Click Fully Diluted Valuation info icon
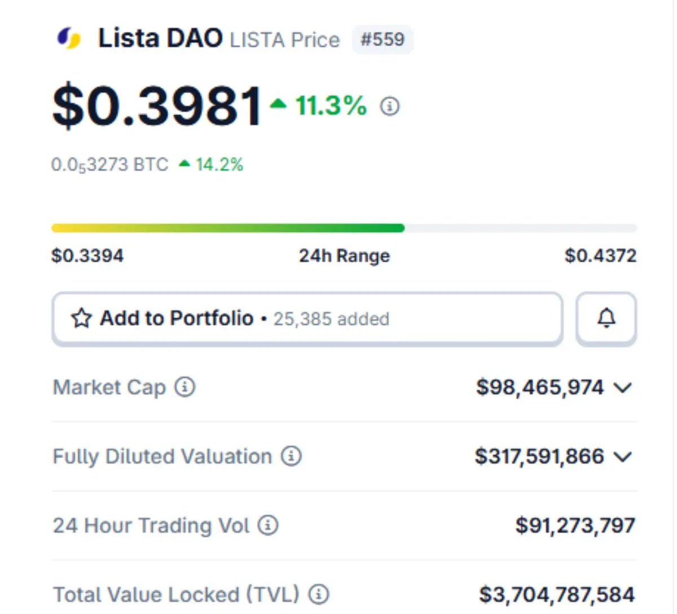Viewport: 677px width, 614px height. click(x=291, y=456)
